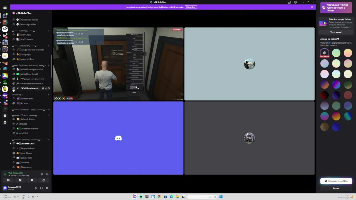Dismiss streamer mode banner with X
This screenshot has width=356, height=200.
[x=312, y=7]
